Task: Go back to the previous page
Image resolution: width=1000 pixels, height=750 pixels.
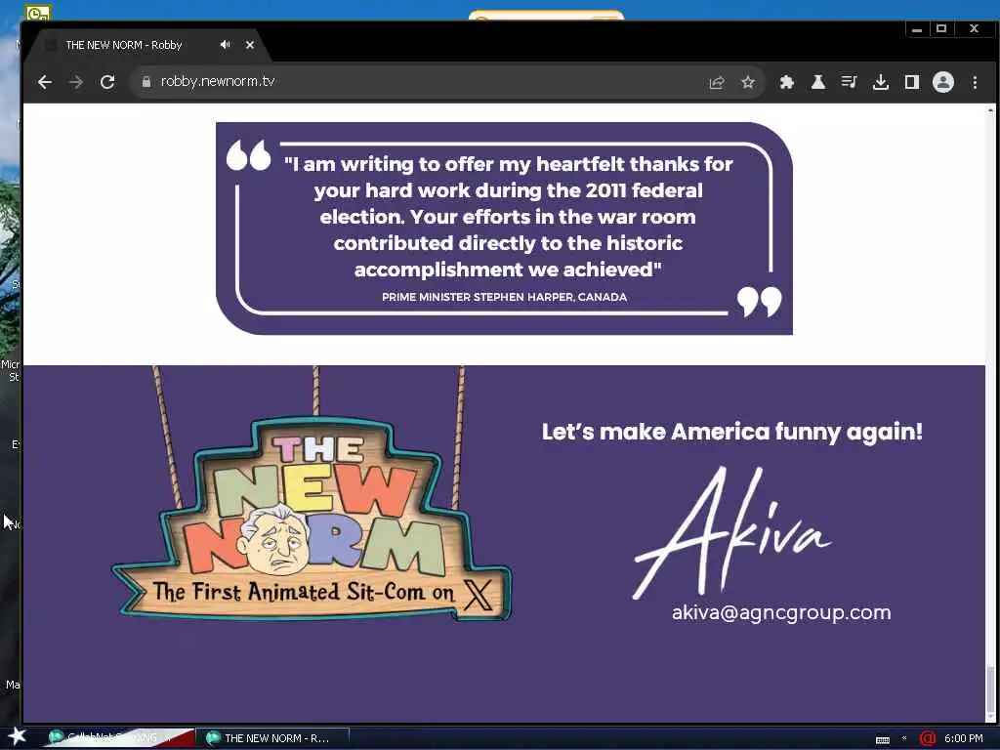Action: click(45, 82)
